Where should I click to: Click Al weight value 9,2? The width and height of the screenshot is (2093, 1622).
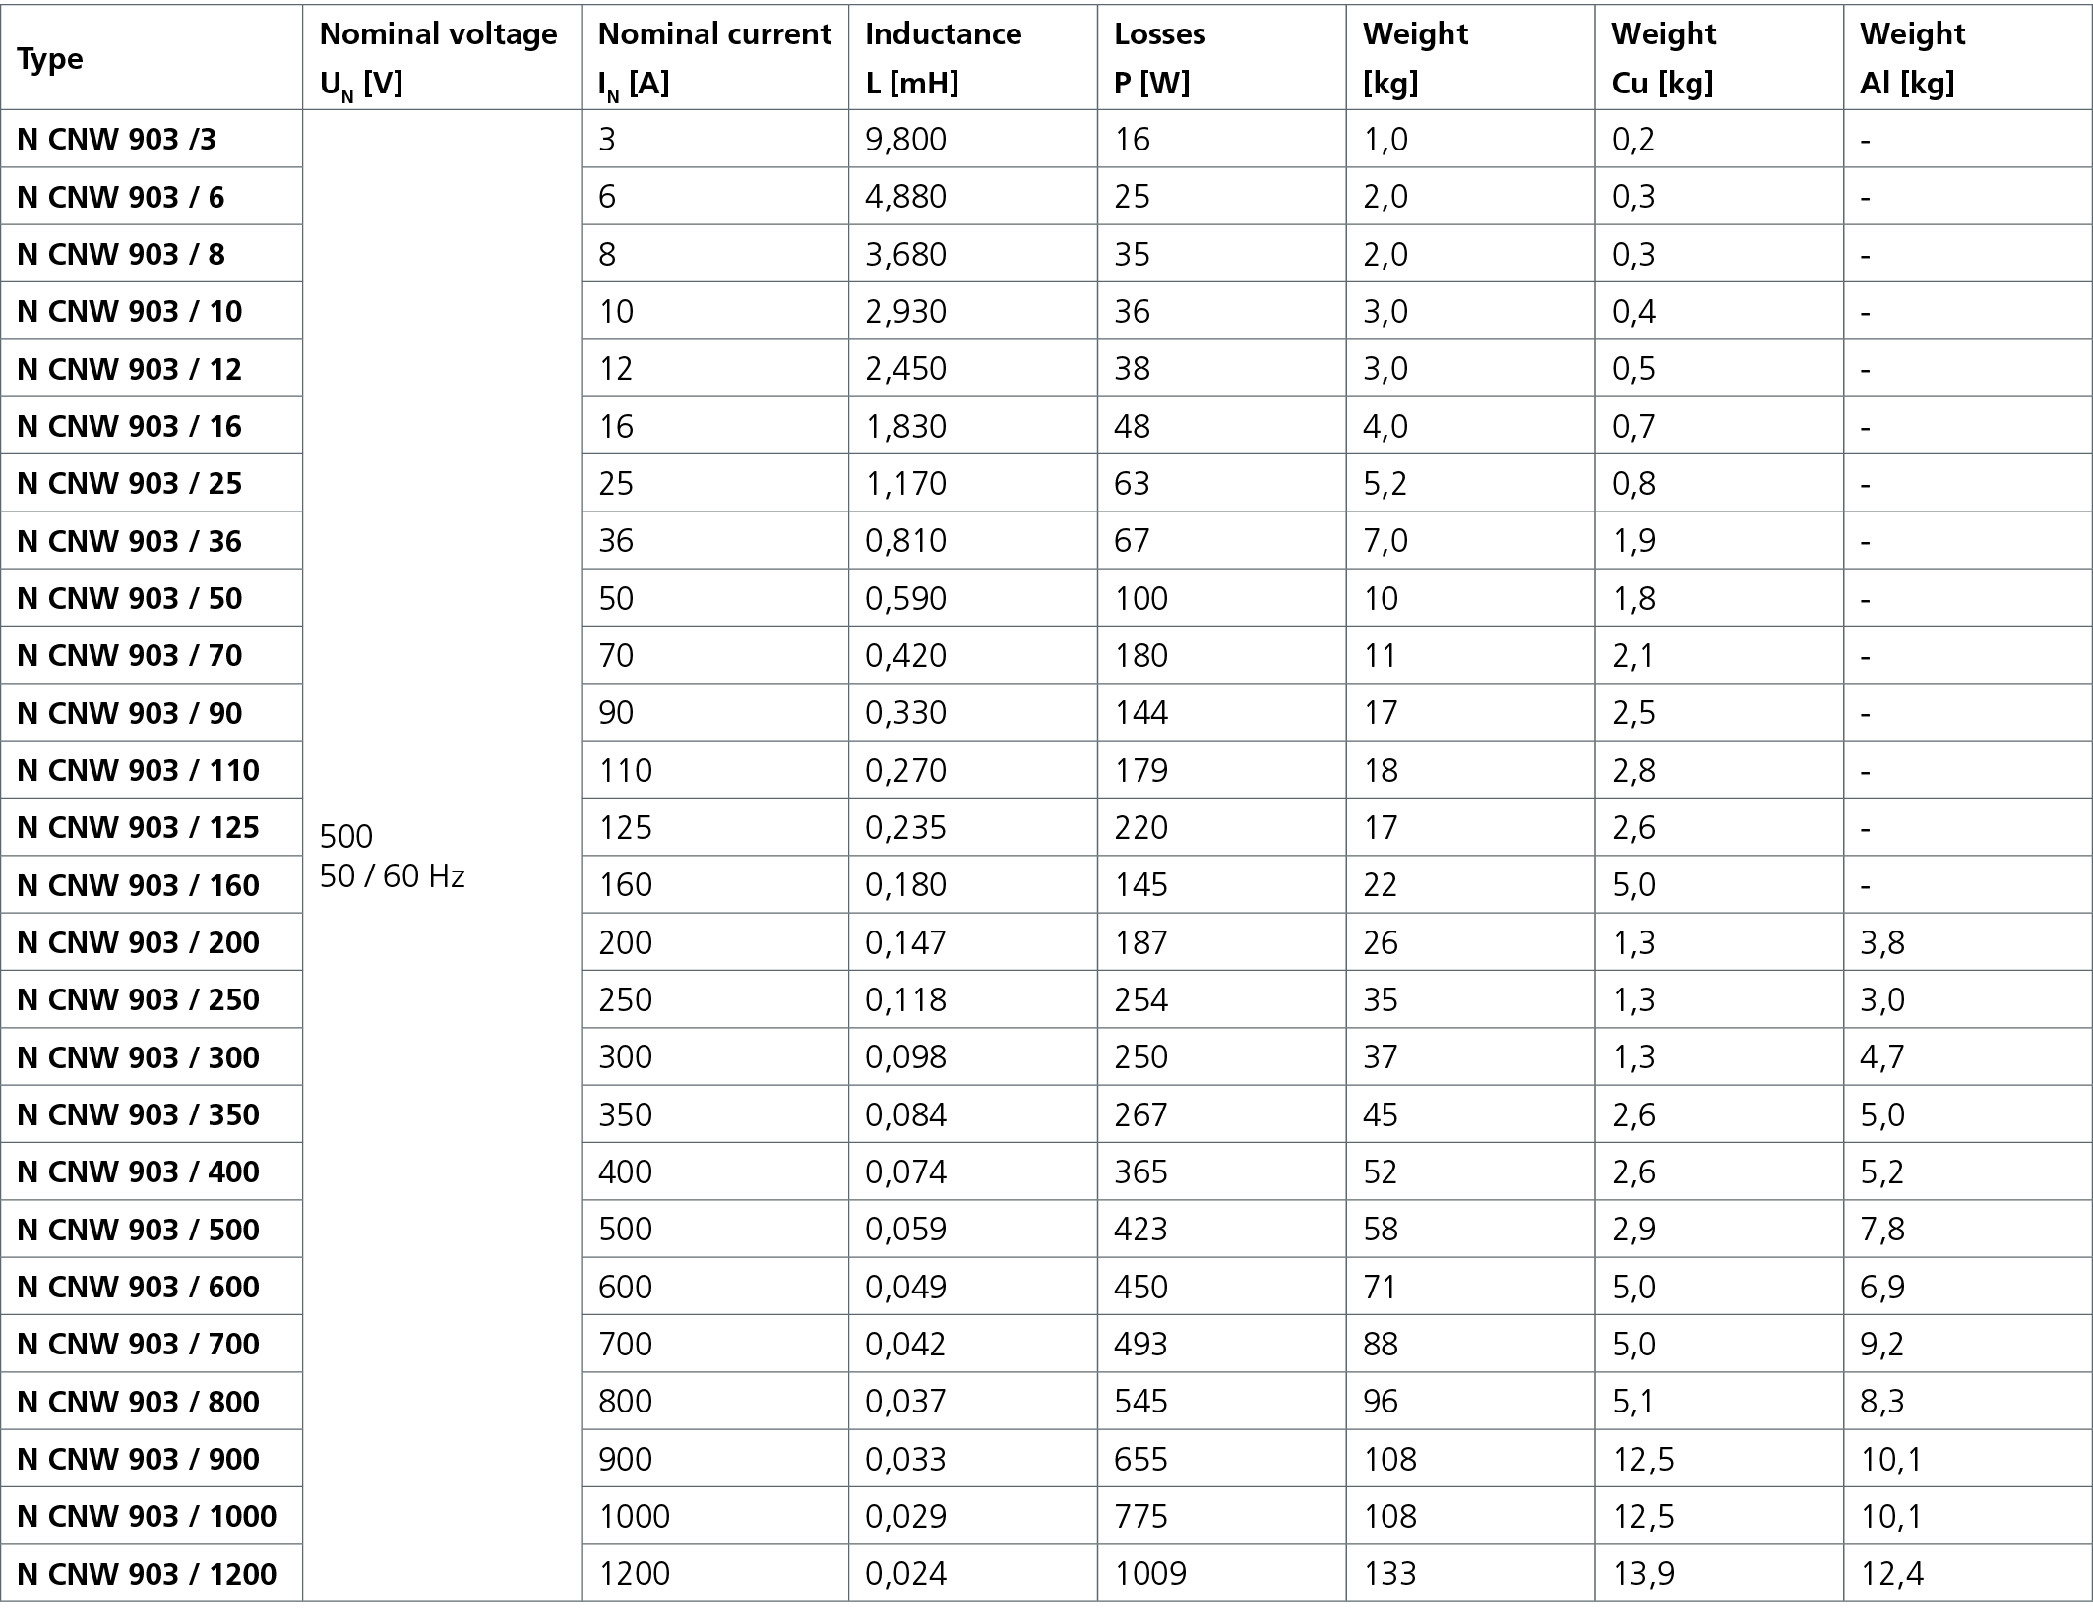[x=1882, y=1344]
